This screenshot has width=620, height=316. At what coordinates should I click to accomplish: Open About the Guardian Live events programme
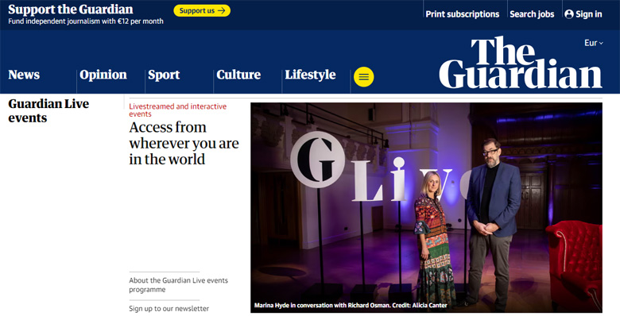coord(178,285)
